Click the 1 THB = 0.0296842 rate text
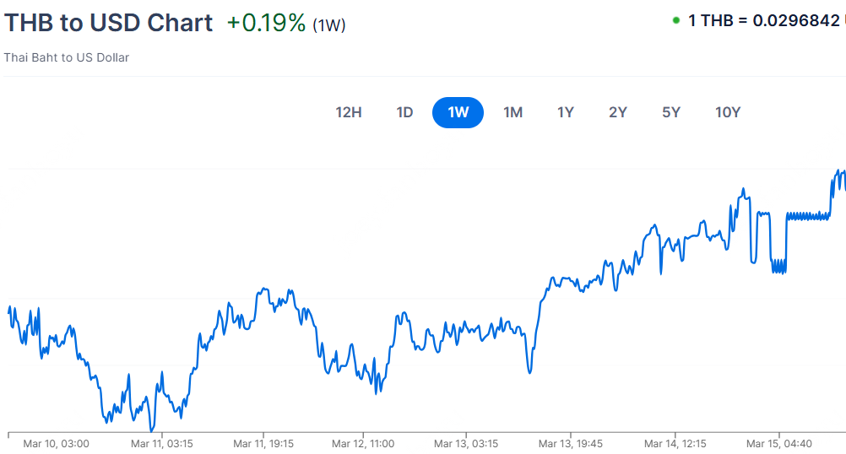 point(764,20)
